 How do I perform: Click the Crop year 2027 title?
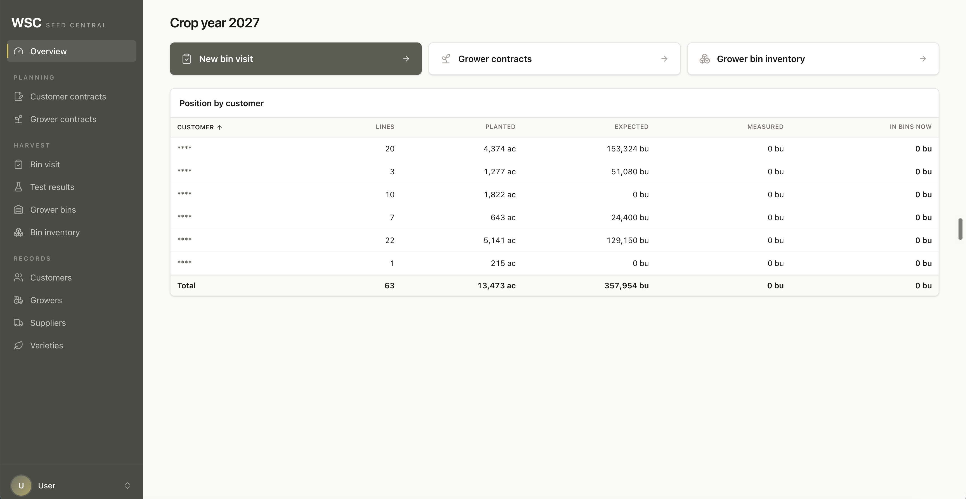214,23
